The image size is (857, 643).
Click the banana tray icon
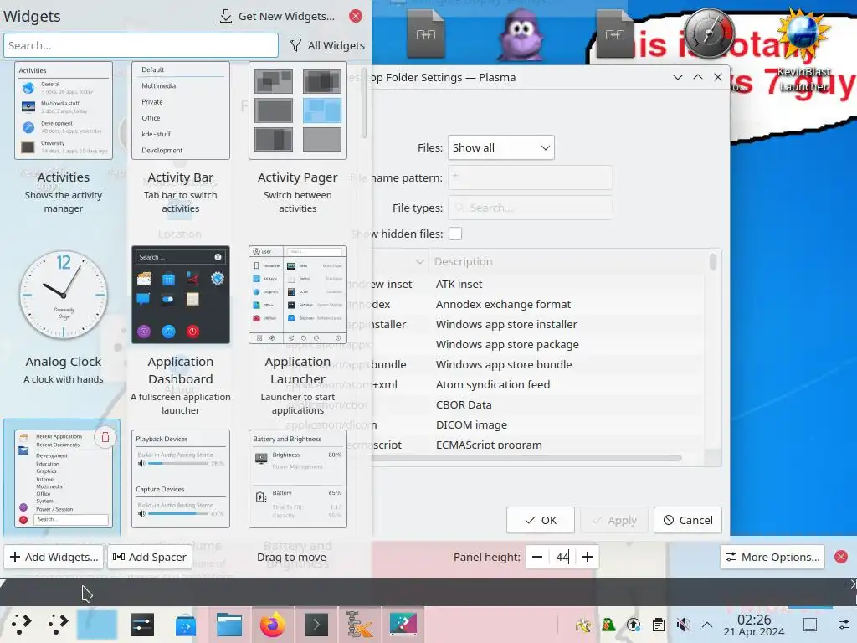point(583,624)
